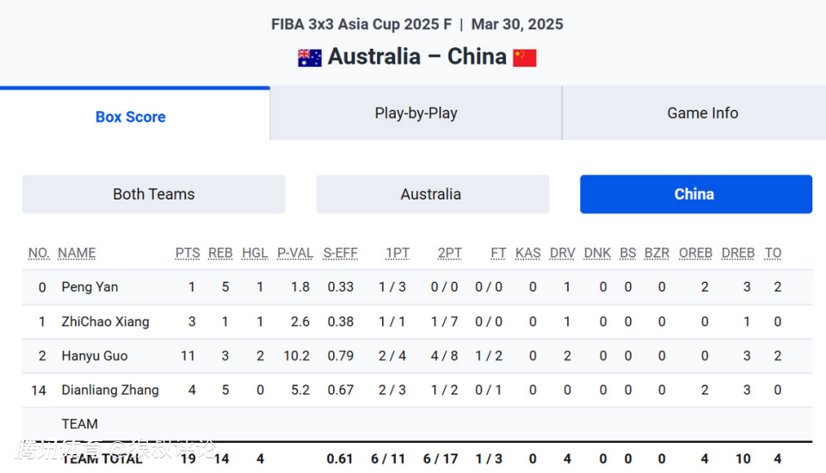The height and width of the screenshot is (473, 826).
Task: Click the OREB column header
Action: click(x=695, y=253)
